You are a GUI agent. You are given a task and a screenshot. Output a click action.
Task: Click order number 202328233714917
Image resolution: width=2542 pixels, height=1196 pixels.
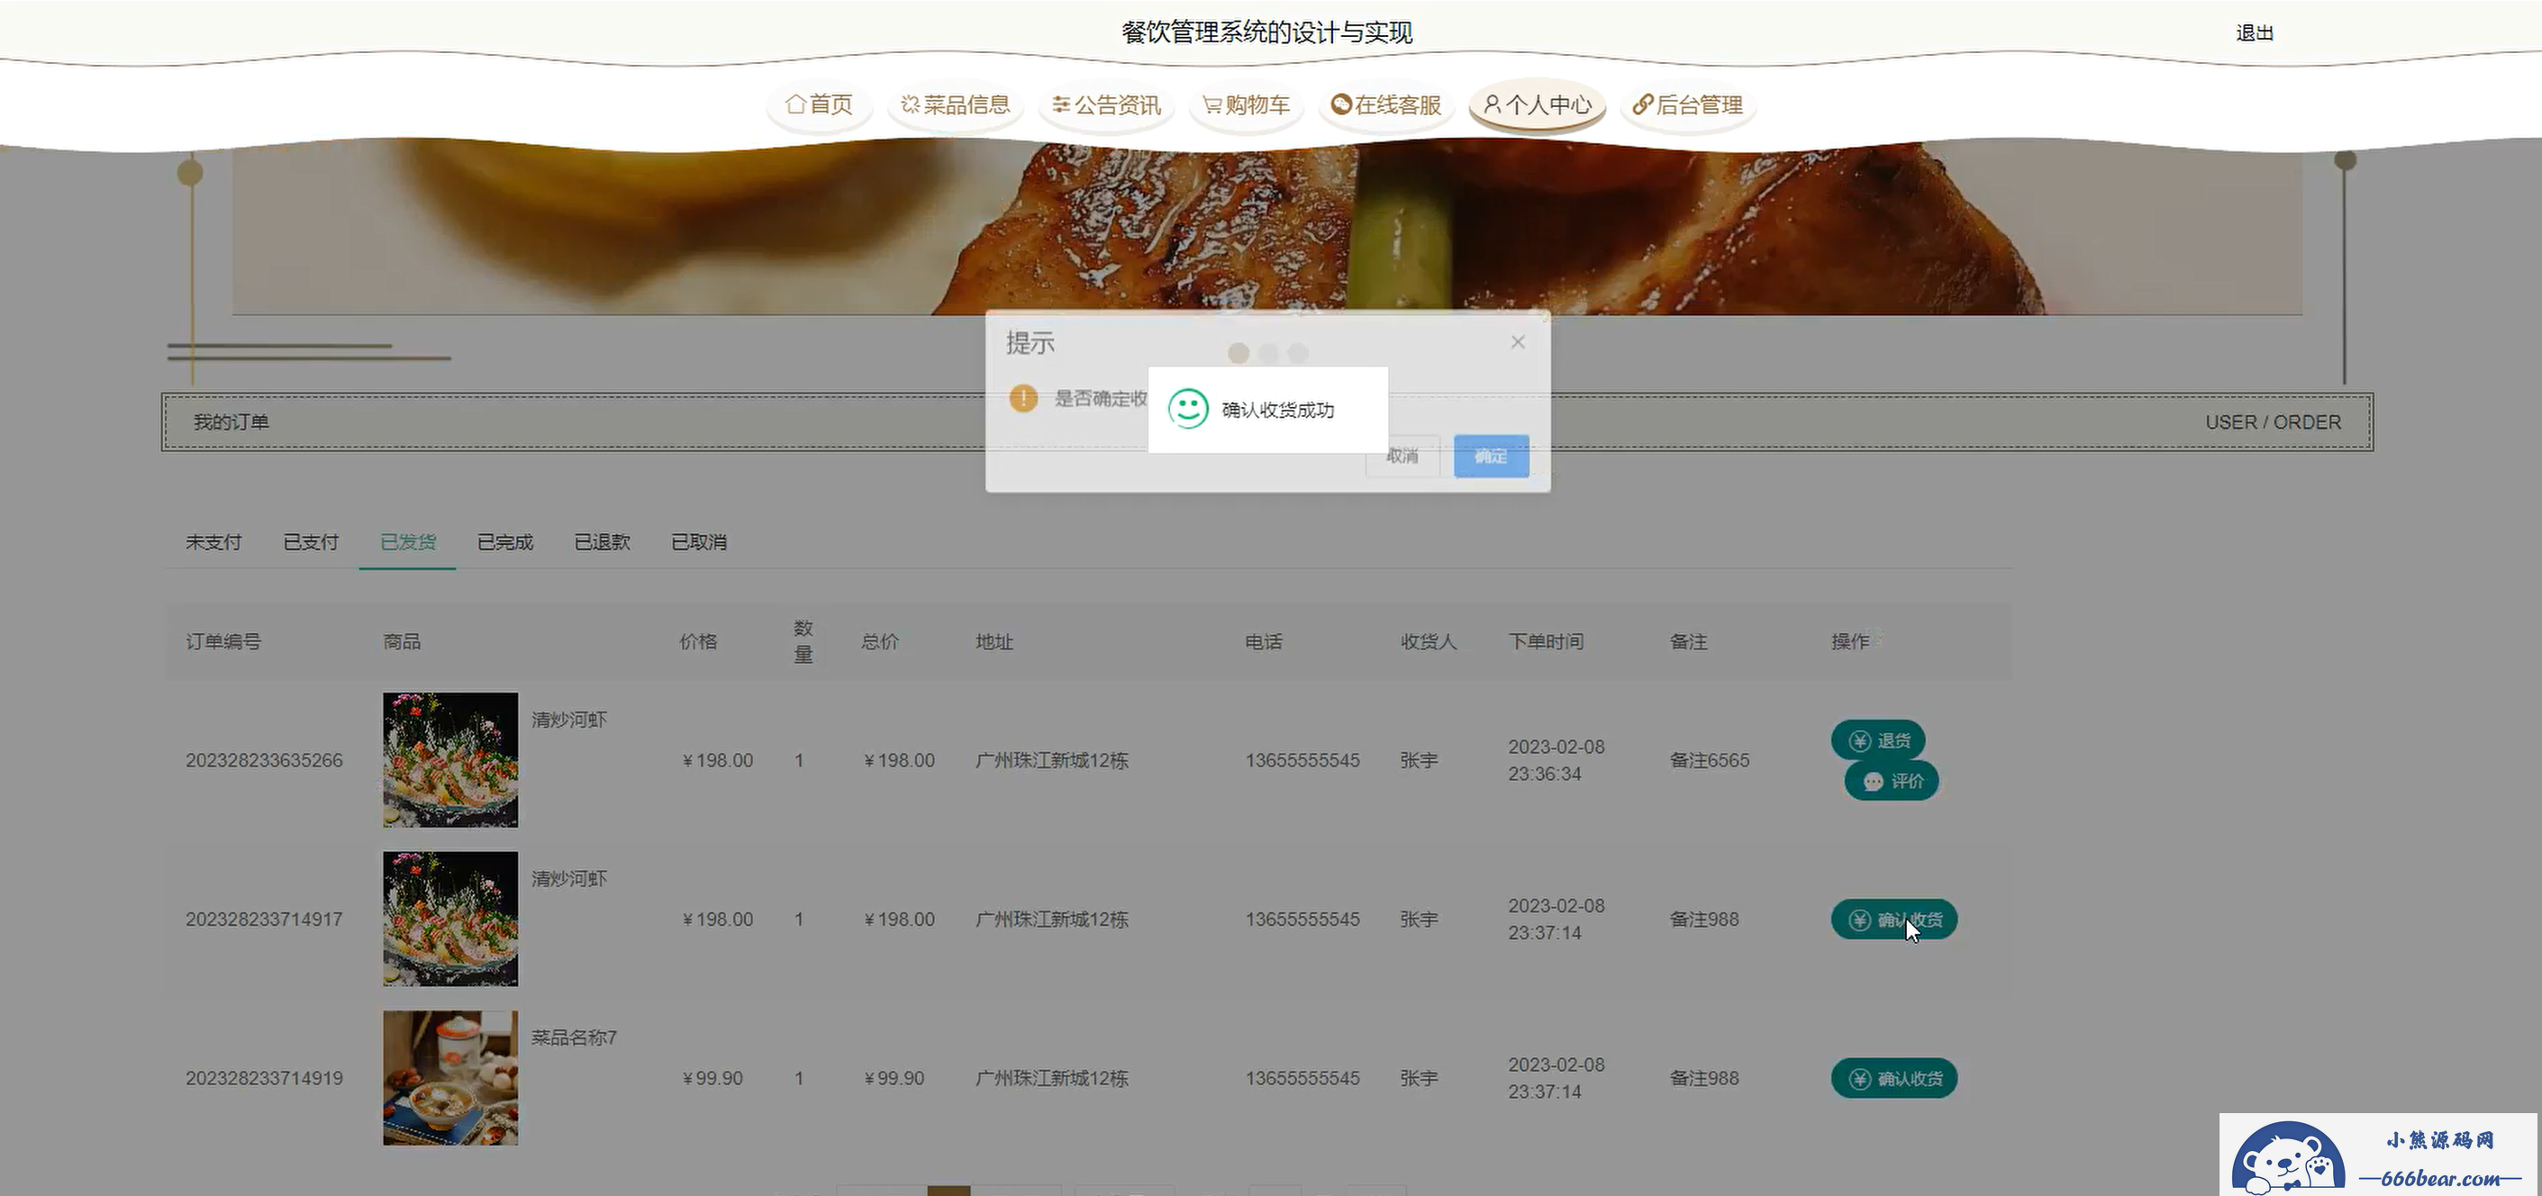click(x=263, y=919)
